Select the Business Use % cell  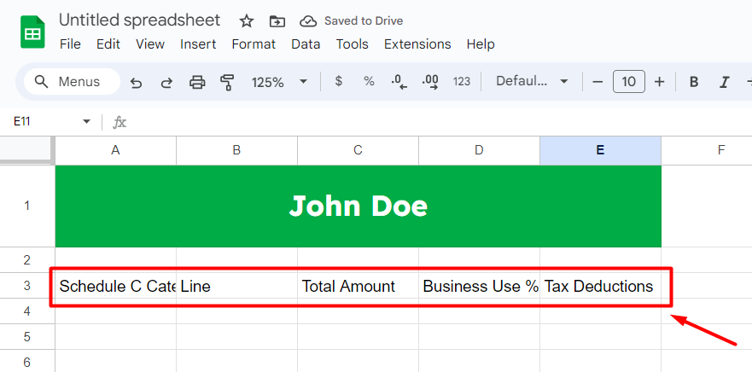point(479,286)
